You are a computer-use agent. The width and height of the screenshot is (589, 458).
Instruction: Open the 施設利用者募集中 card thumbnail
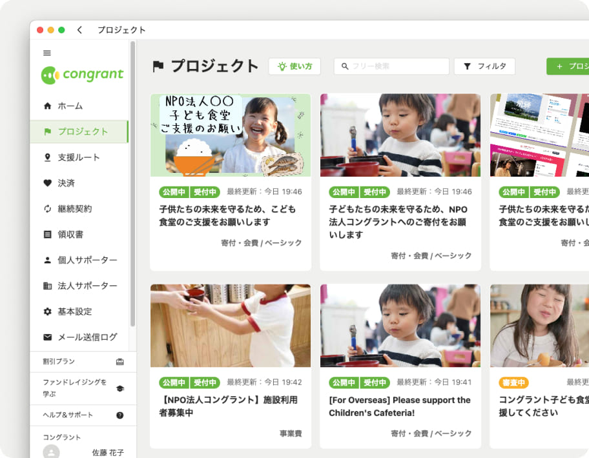point(231,326)
